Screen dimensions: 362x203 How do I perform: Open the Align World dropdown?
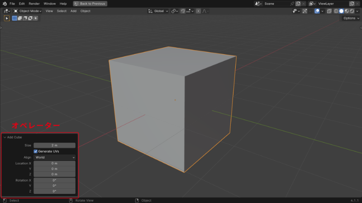54,157
